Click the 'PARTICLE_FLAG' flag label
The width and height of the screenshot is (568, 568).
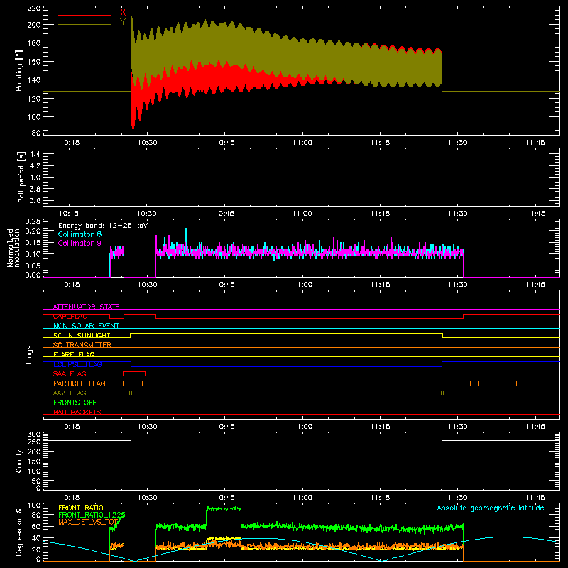(80, 383)
